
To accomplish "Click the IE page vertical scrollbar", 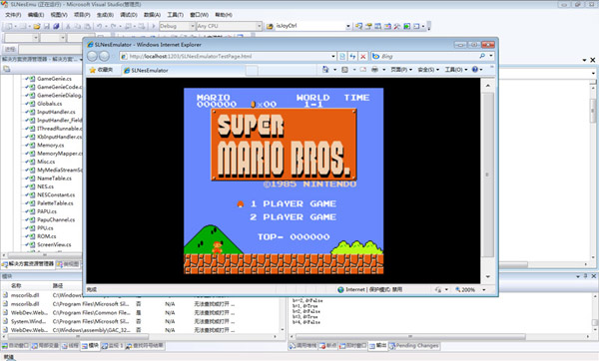I will click(x=488, y=175).
